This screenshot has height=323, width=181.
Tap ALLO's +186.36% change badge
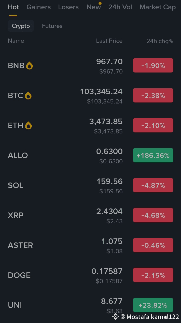153,155
